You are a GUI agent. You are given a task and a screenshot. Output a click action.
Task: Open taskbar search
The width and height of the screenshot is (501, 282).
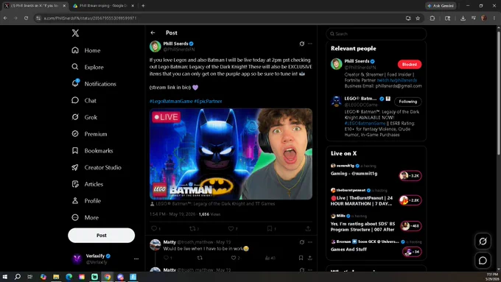[18, 277]
